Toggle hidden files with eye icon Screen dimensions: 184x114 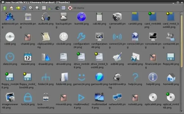tap(57, 8)
